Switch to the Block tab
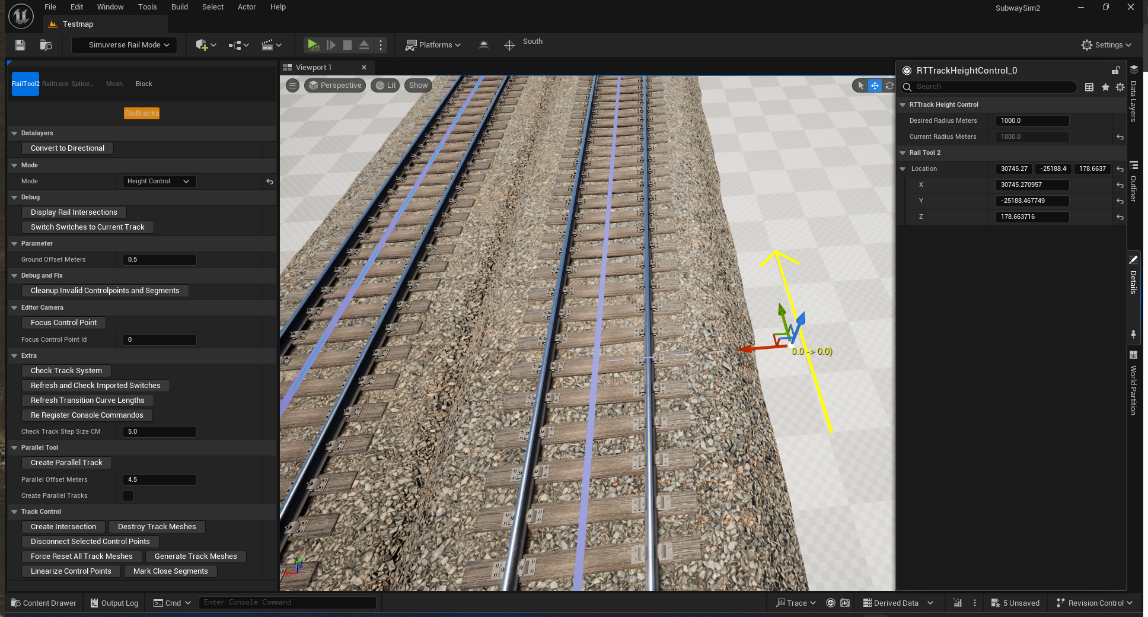This screenshot has width=1148, height=617. tap(143, 84)
